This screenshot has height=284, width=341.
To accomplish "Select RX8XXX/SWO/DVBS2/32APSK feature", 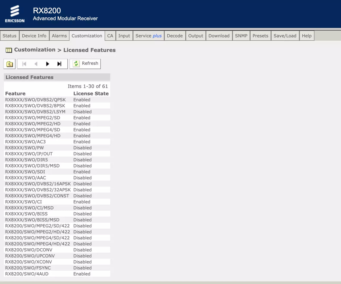I will point(38,190).
